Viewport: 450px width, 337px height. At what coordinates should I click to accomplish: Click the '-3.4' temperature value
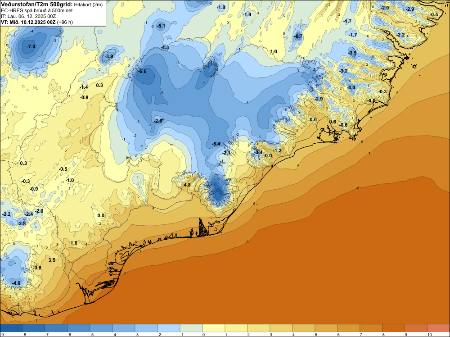pyautogui.click(x=259, y=152)
